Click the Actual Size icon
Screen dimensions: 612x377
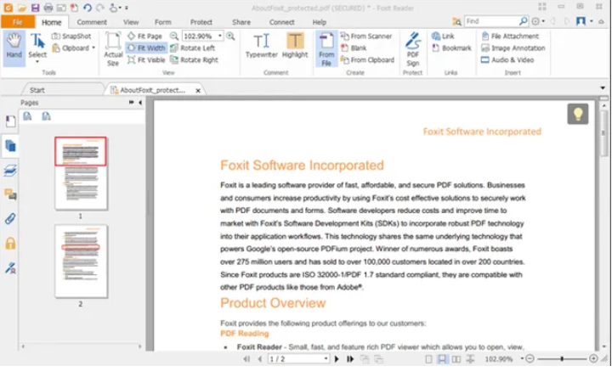(113, 48)
